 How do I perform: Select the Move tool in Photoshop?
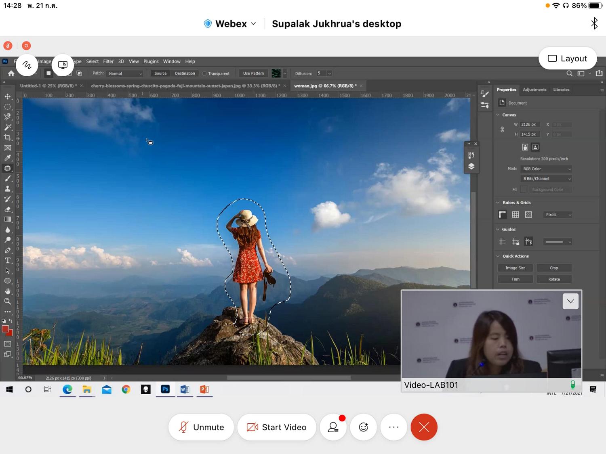point(8,96)
